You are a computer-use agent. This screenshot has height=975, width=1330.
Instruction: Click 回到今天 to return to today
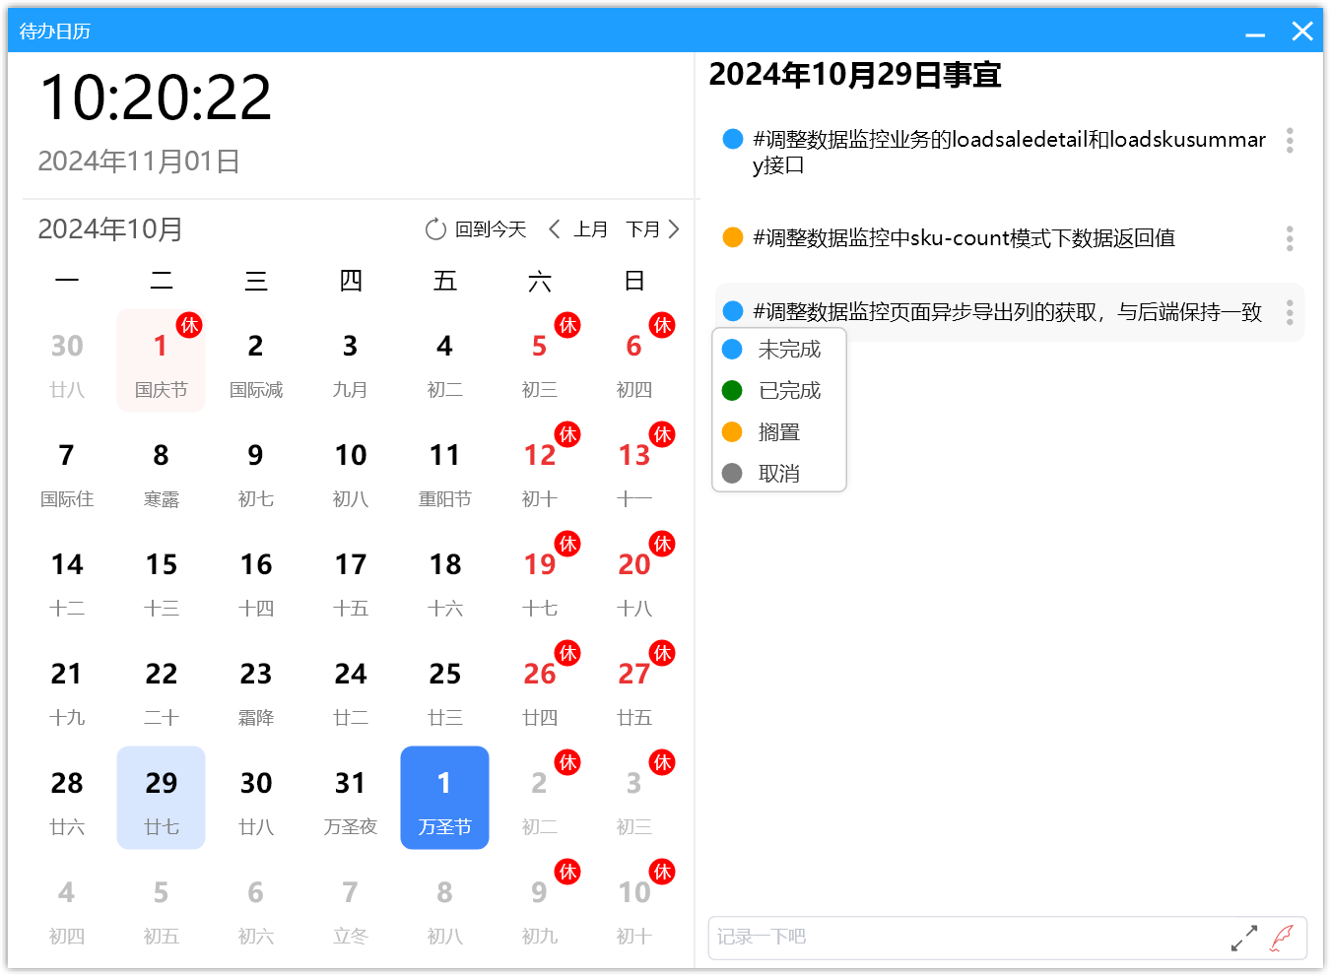(491, 229)
